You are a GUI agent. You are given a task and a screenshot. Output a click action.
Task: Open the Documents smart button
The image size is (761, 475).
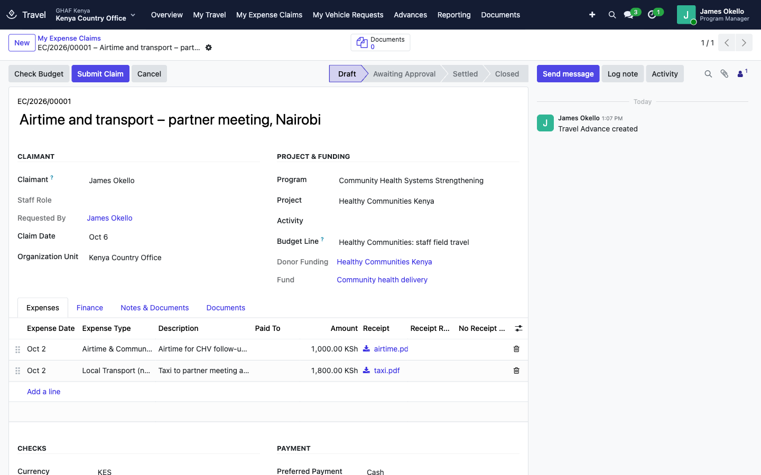pos(380,43)
